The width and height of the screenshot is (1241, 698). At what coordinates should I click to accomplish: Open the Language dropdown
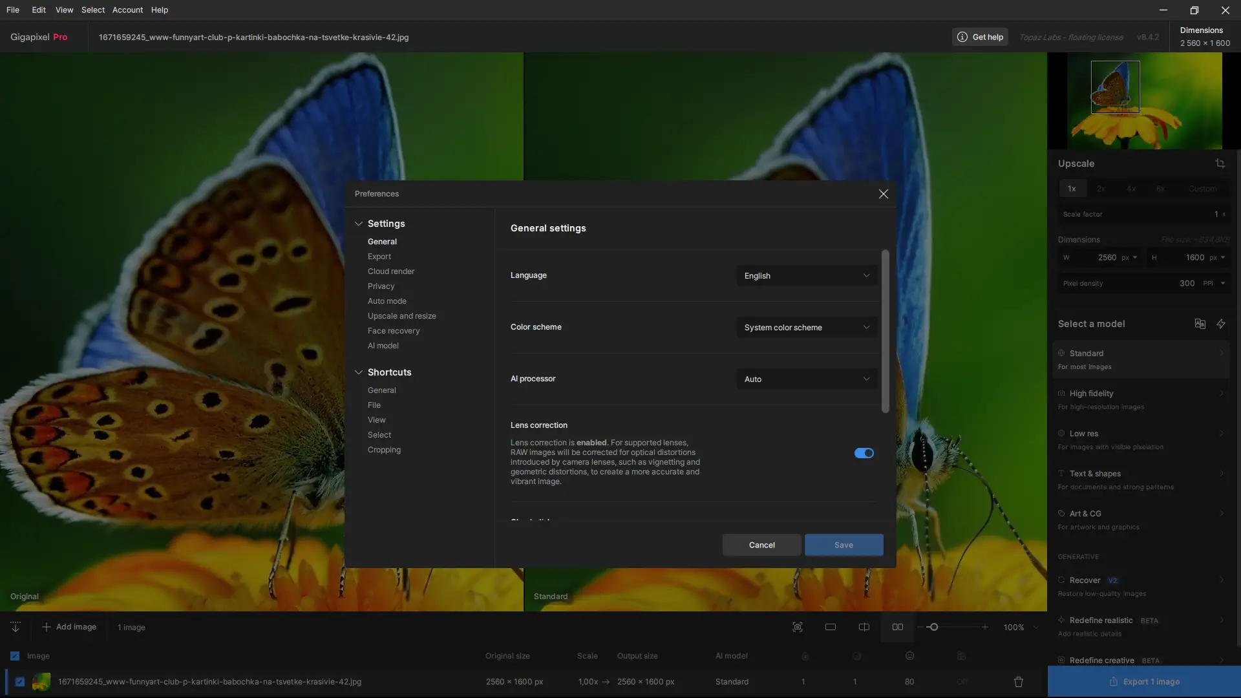pos(806,276)
